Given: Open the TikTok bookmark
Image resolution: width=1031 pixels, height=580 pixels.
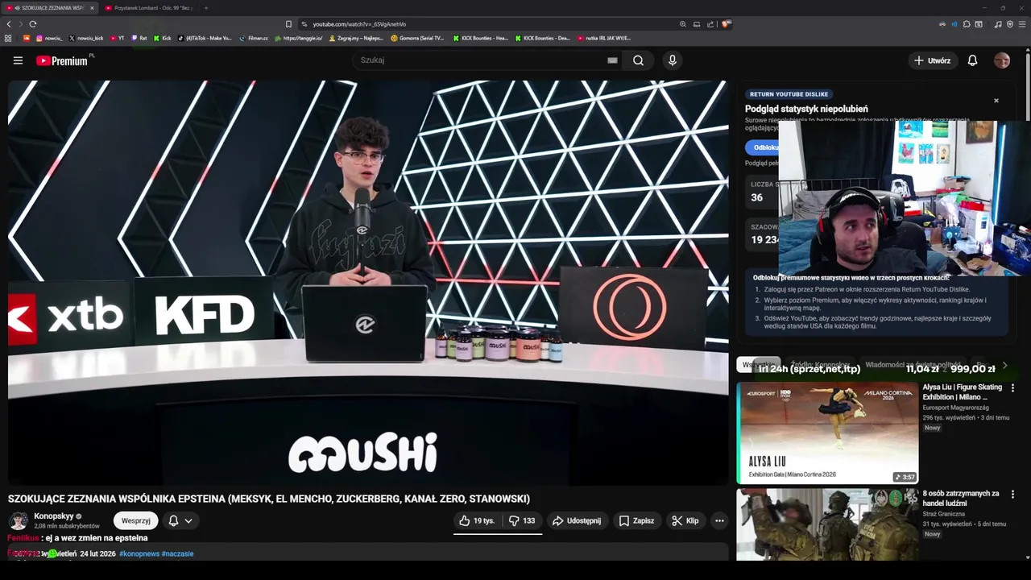Looking at the screenshot, I should [205, 38].
